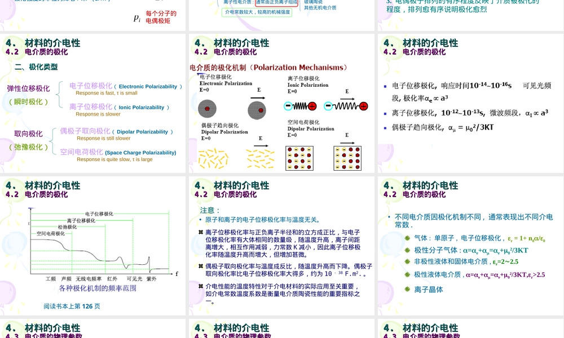Click the line 程度，排列愈有序说明极化愈烈
Screen dimensions: 564x338
pos(437,10)
